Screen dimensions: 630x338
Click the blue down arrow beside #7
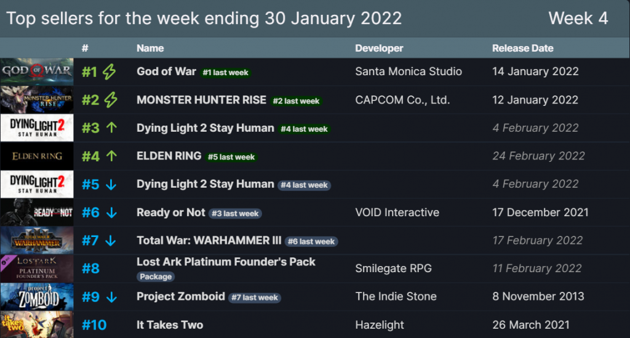111,241
